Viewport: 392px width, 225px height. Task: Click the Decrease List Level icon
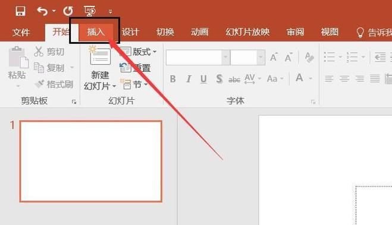(x=380, y=58)
